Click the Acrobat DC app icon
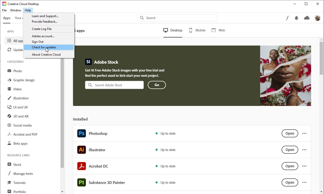Viewport: 324px width, 194px height. [82, 166]
